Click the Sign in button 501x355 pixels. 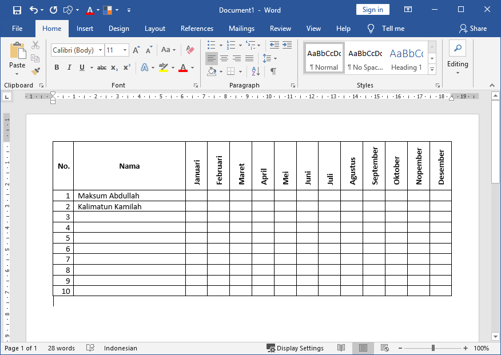point(372,10)
